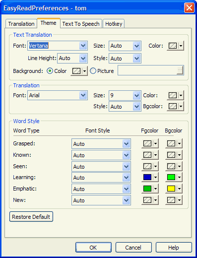Click the blue Learning Fgcolor swatch
The width and height of the screenshot is (197, 258).
pyautogui.click(x=147, y=177)
